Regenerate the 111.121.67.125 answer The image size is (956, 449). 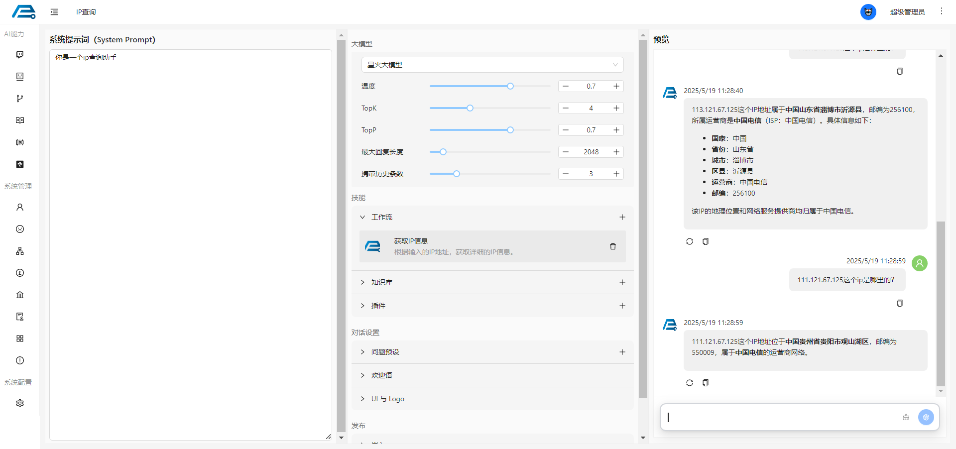tap(689, 383)
